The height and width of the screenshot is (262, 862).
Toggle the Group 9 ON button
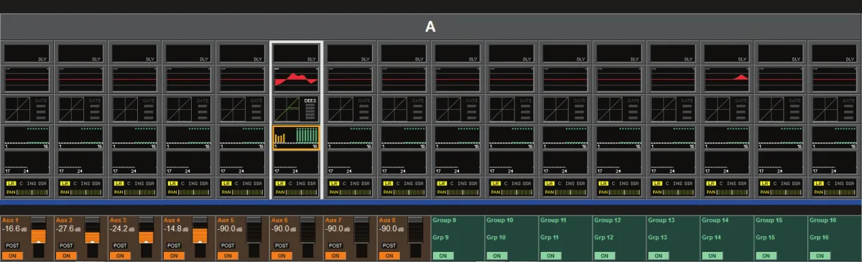click(442, 256)
